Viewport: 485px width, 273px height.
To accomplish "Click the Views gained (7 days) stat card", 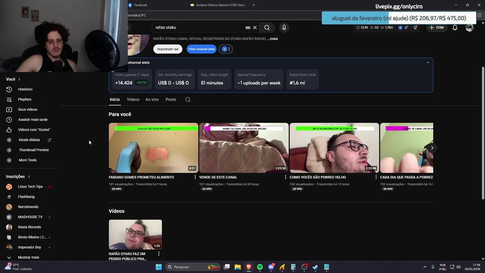I will pyautogui.click(x=132, y=79).
